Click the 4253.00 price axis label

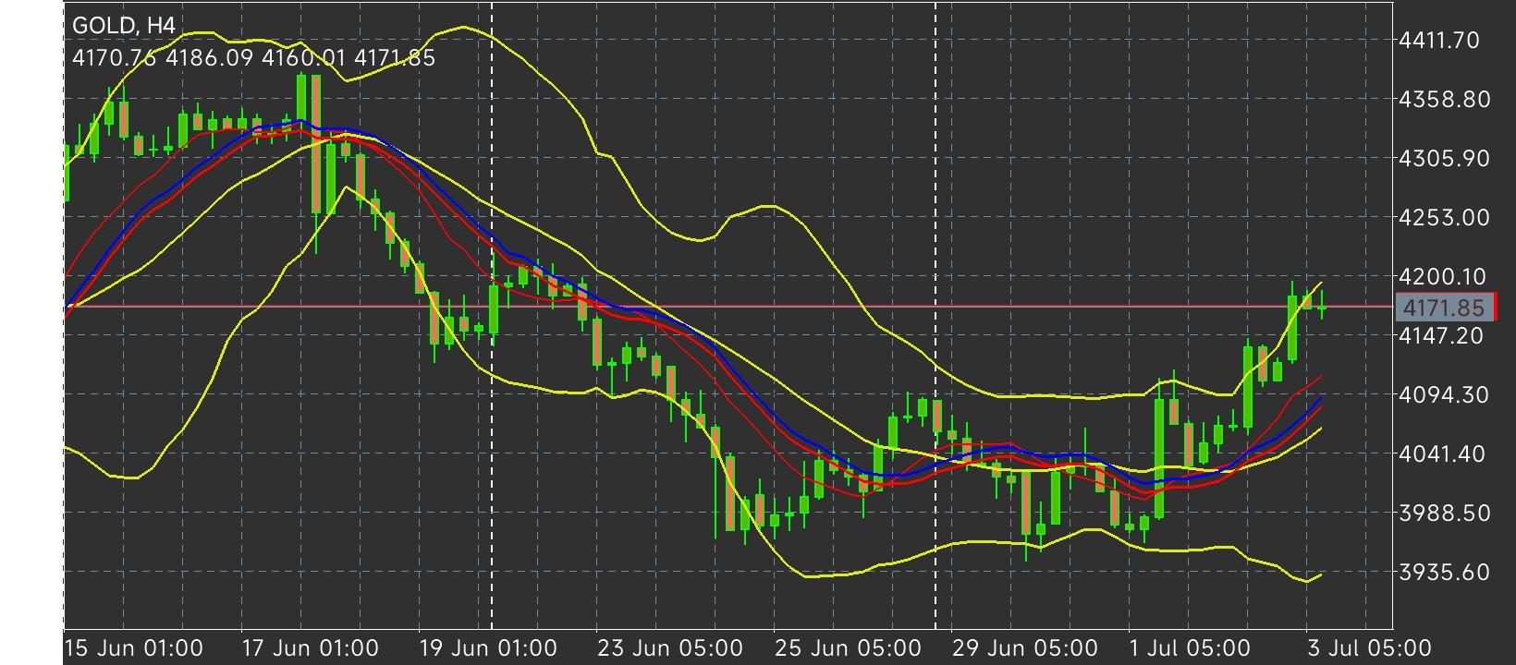pyautogui.click(x=1445, y=217)
